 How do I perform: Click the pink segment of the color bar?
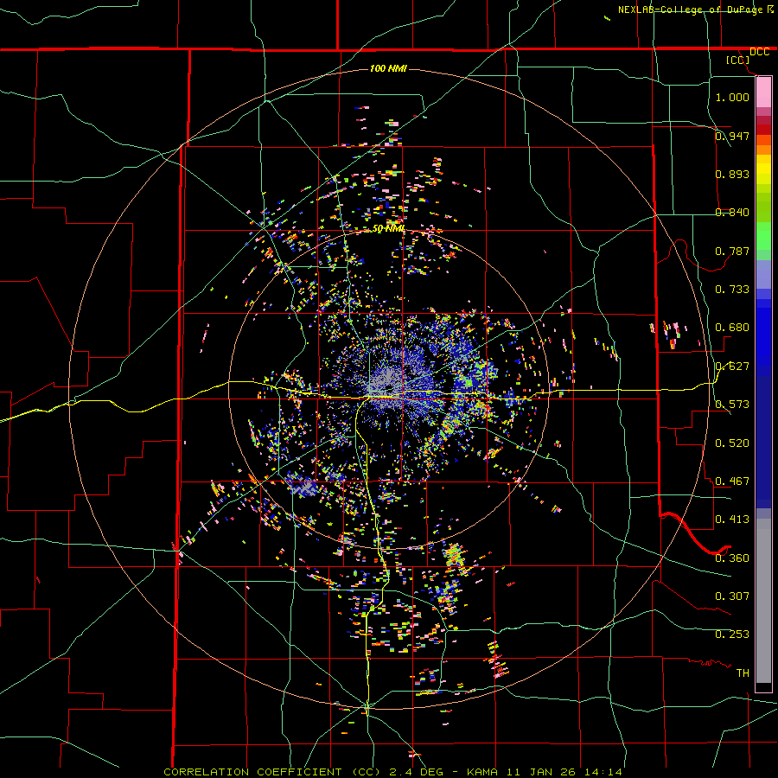763,92
